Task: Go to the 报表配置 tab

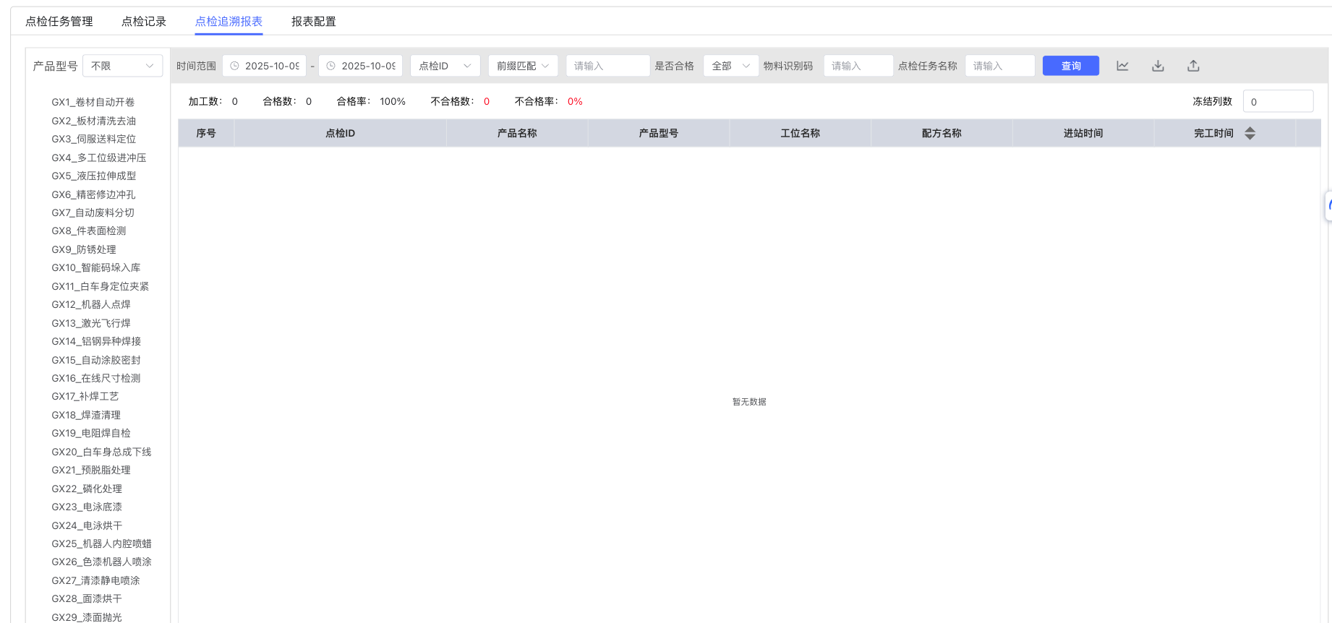Action: [x=313, y=22]
